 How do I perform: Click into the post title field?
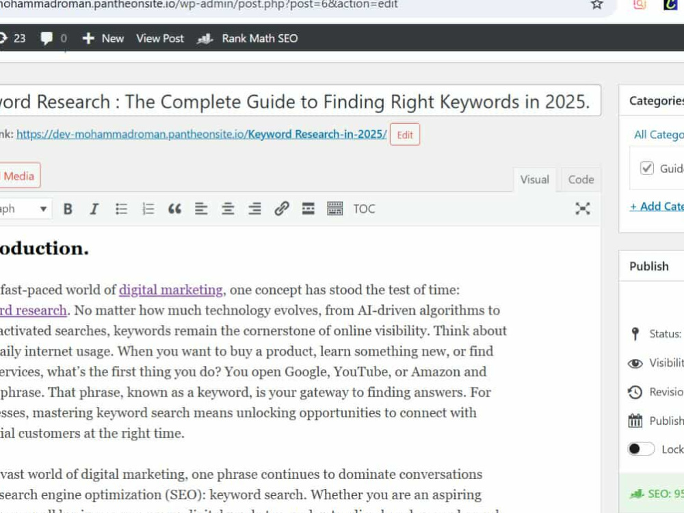coord(300,101)
